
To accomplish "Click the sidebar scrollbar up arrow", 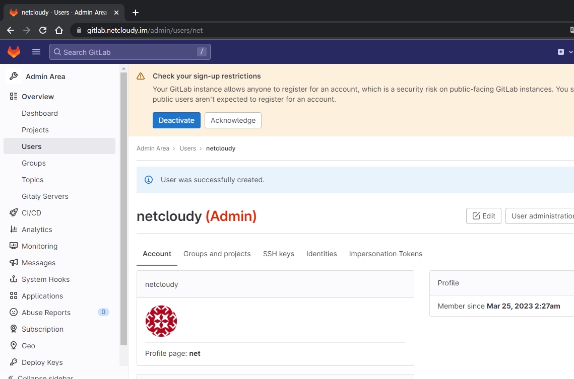I will tap(124, 68).
